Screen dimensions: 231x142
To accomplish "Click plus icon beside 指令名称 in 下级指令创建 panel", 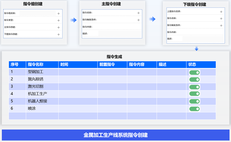I will tap(221, 19).
